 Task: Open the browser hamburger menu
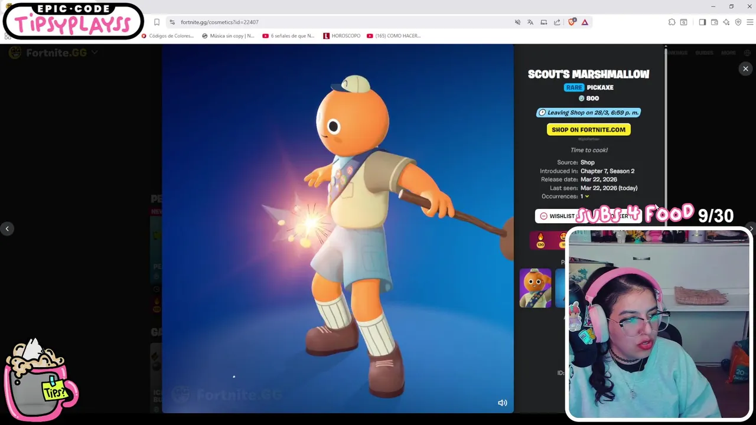(x=750, y=22)
